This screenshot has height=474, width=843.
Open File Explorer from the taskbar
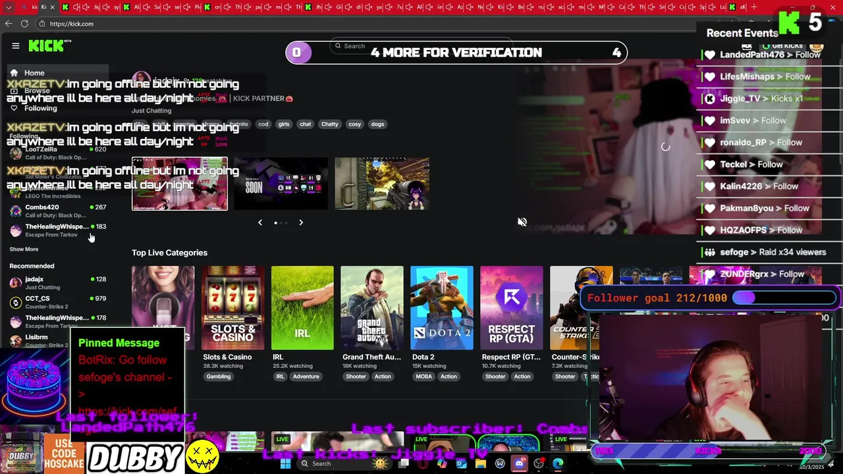pos(481,463)
